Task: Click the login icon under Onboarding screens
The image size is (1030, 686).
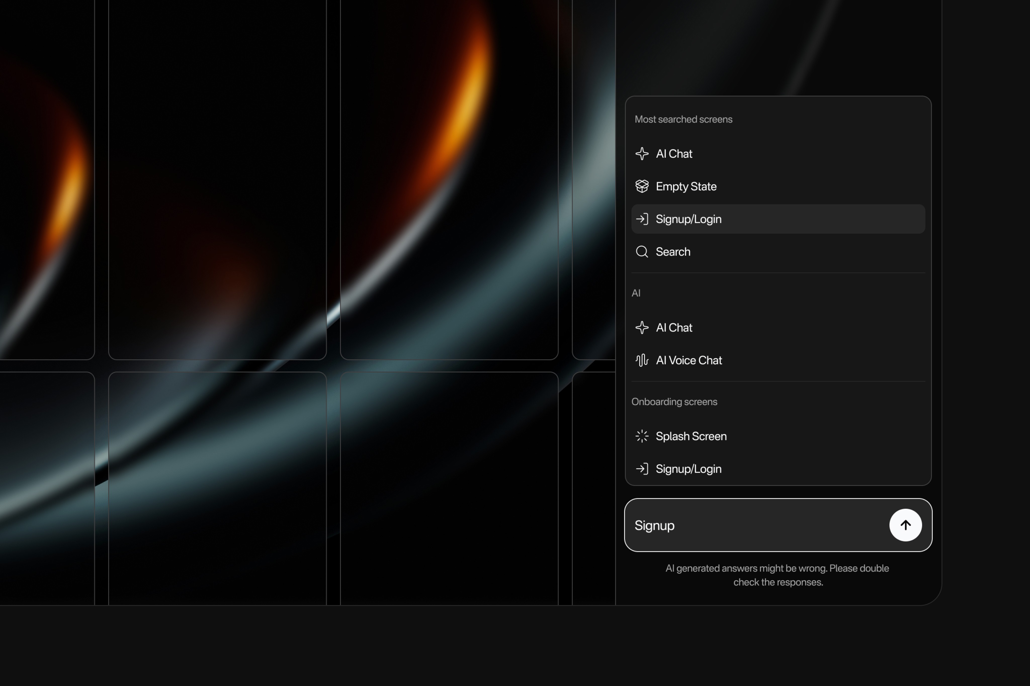Action: pyautogui.click(x=642, y=469)
